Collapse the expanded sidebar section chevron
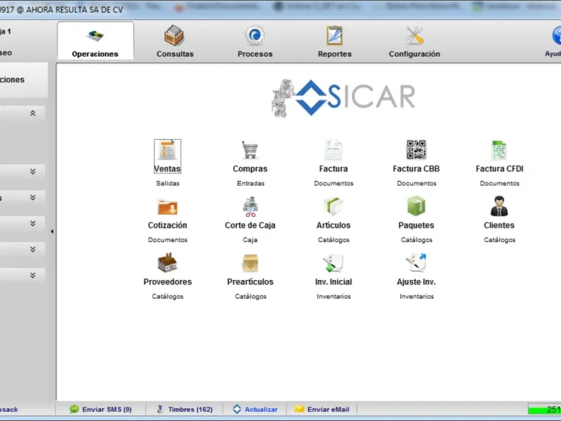The height and width of the screenshot is (421, 561). pos(32,114)
